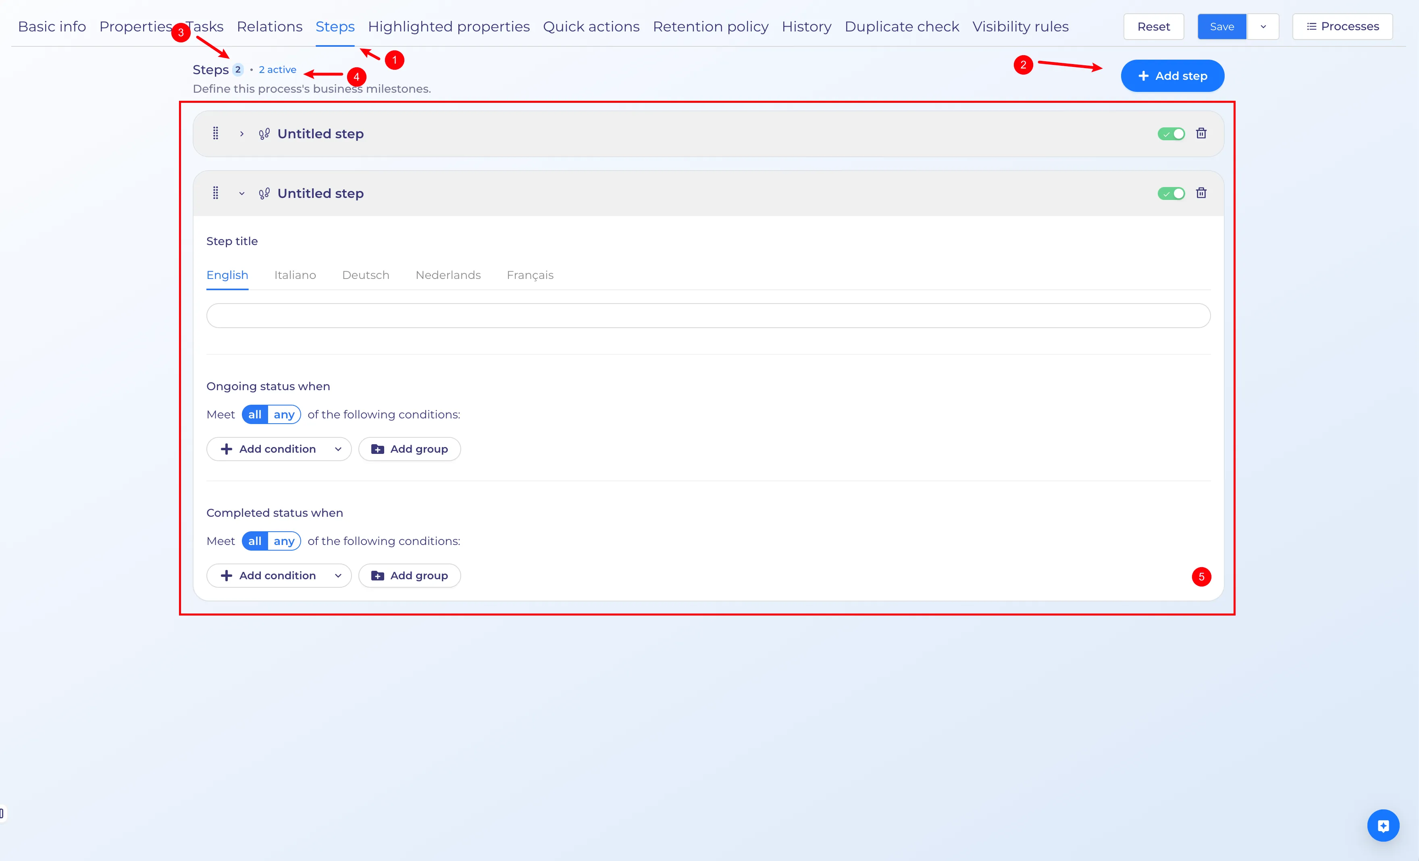1419x861 pixels.
Task: Select the Français language tab
Action: pos(530,275)
